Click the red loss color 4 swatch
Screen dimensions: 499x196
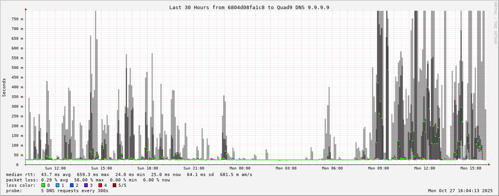pos(100,185)
